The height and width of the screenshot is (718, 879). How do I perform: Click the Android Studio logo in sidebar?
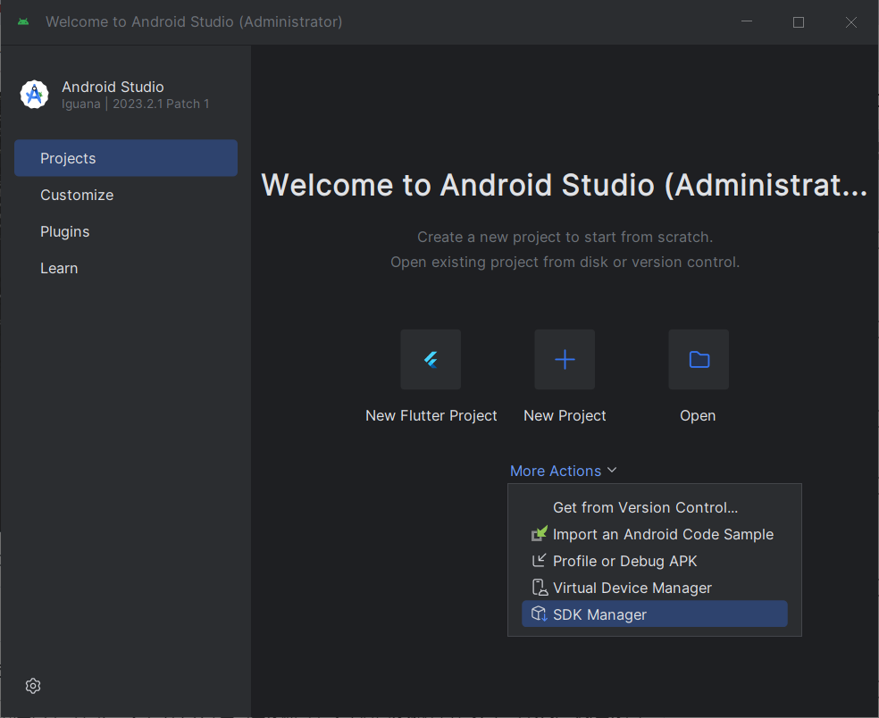click(35, 95)
